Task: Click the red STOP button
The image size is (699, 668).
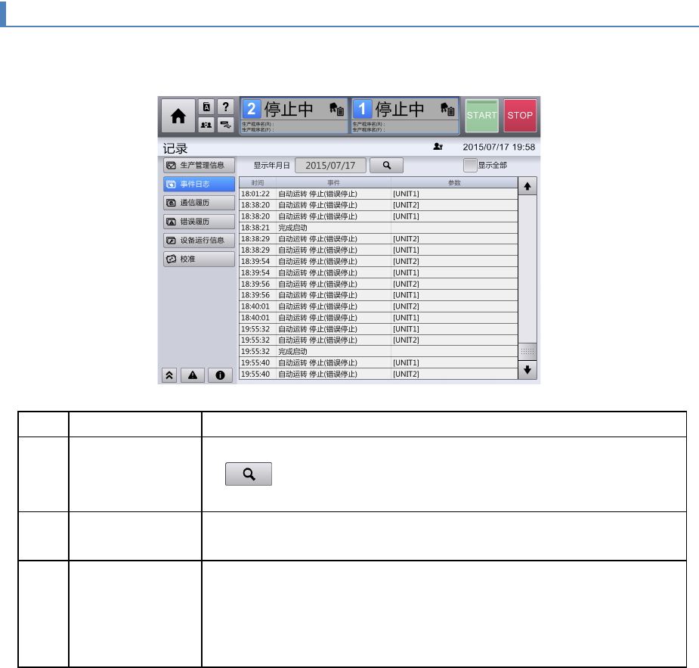Action: [x=520, y=116]
